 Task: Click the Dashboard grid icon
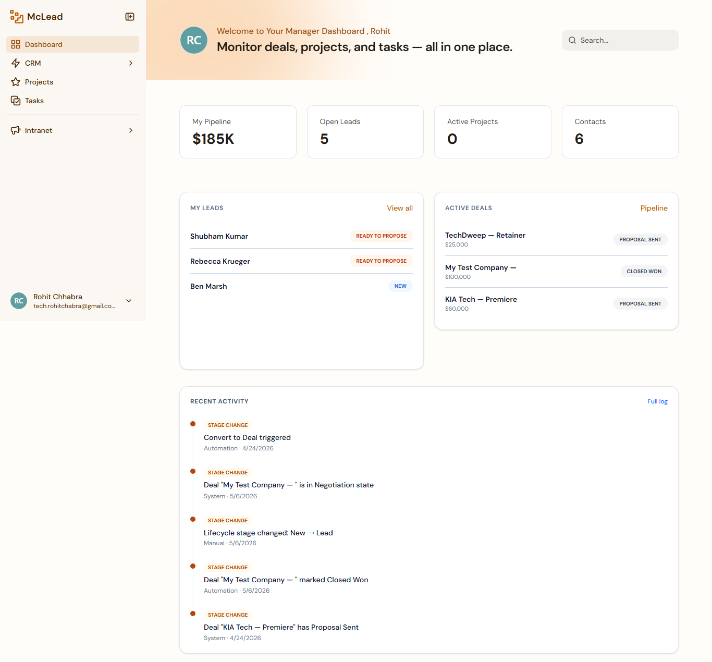pyautogui.click(x=16, y=44)
